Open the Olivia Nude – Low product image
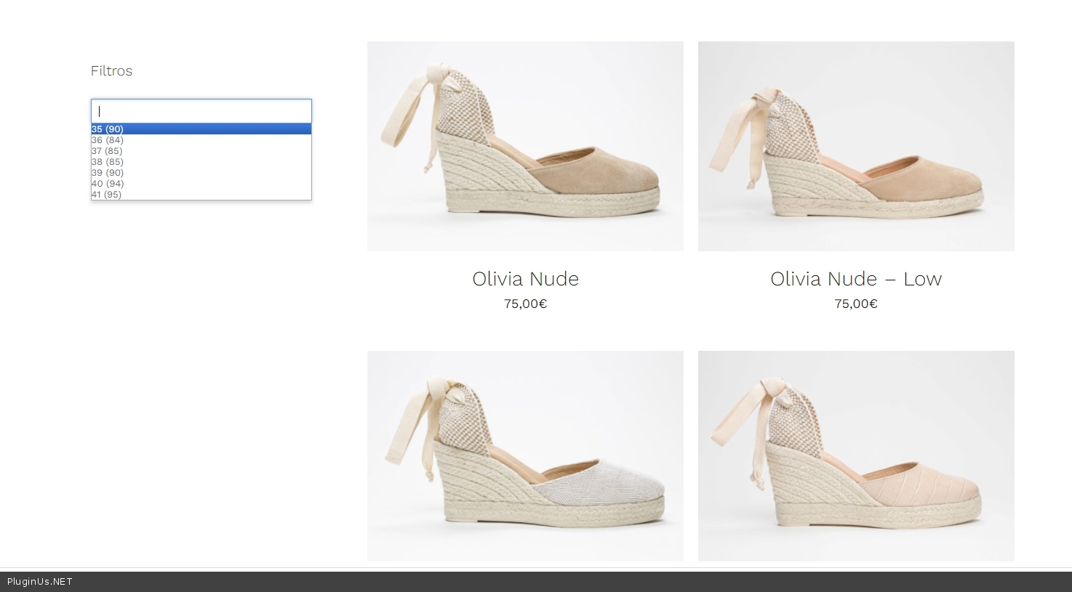The width and height of the screenshot is (1072, 592). (856, 146)
